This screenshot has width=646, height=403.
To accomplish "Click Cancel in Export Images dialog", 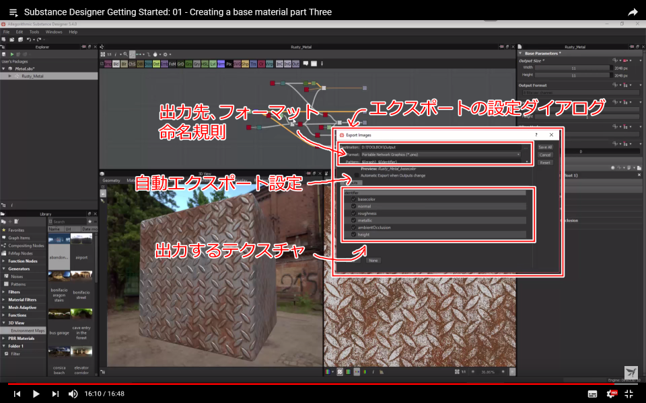I will (545, 155).
